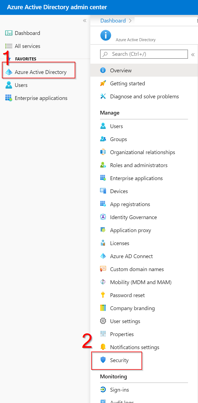Click Azure Active Directory admin center title
The width and height of the screenshot is (198, 403).
57,7
